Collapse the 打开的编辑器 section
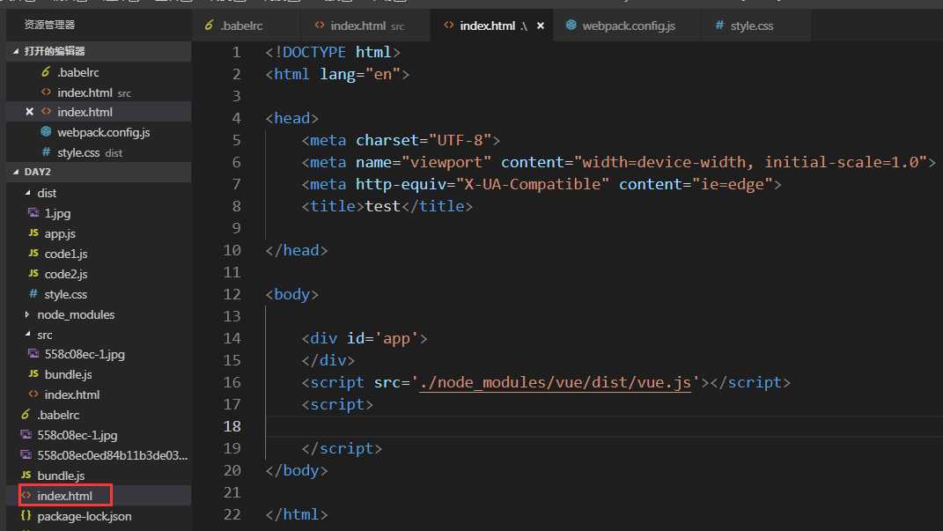The height and width of the screenshot is (531, 943). coord(17,52)
